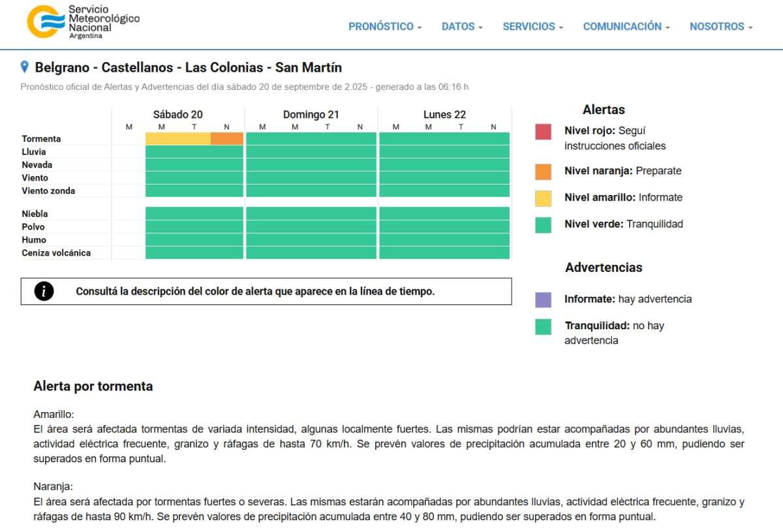Click the Ceniza volcánica row label
783x532 pixels.
pyautogui.click(x=56, y=253)
